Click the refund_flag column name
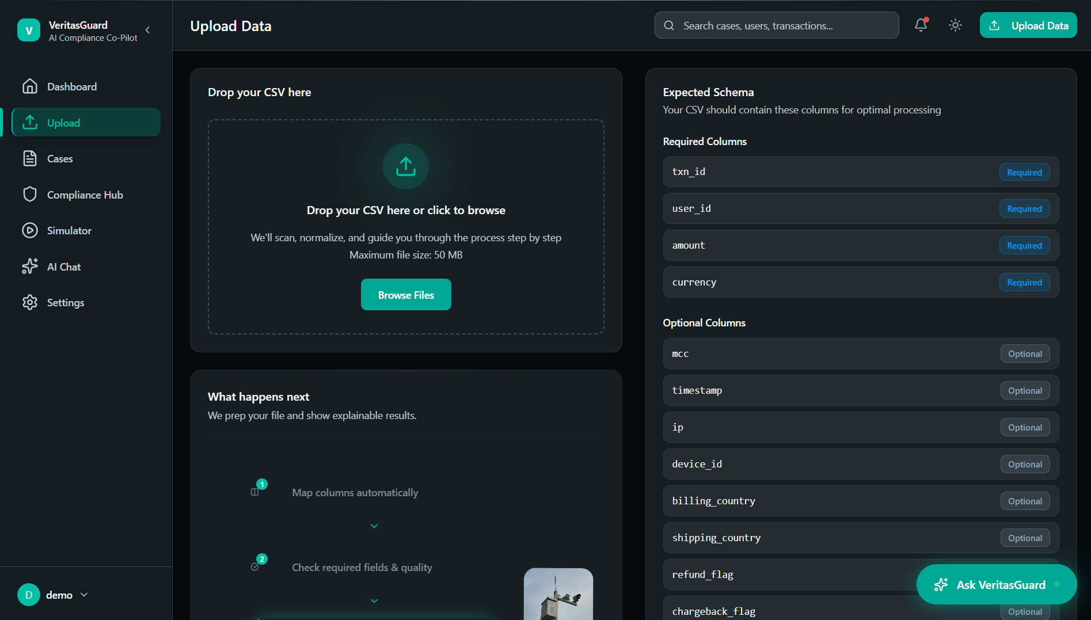This screenshot has height=620, width=1091. (702, 575)
